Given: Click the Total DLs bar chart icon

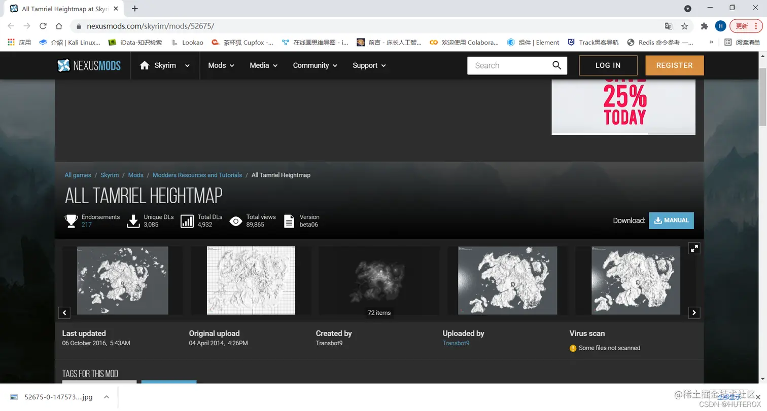Looking at the screenshot, I should pyautogui.click(x=187, y=221).
